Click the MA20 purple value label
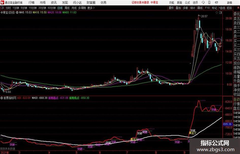 (54, 12)
